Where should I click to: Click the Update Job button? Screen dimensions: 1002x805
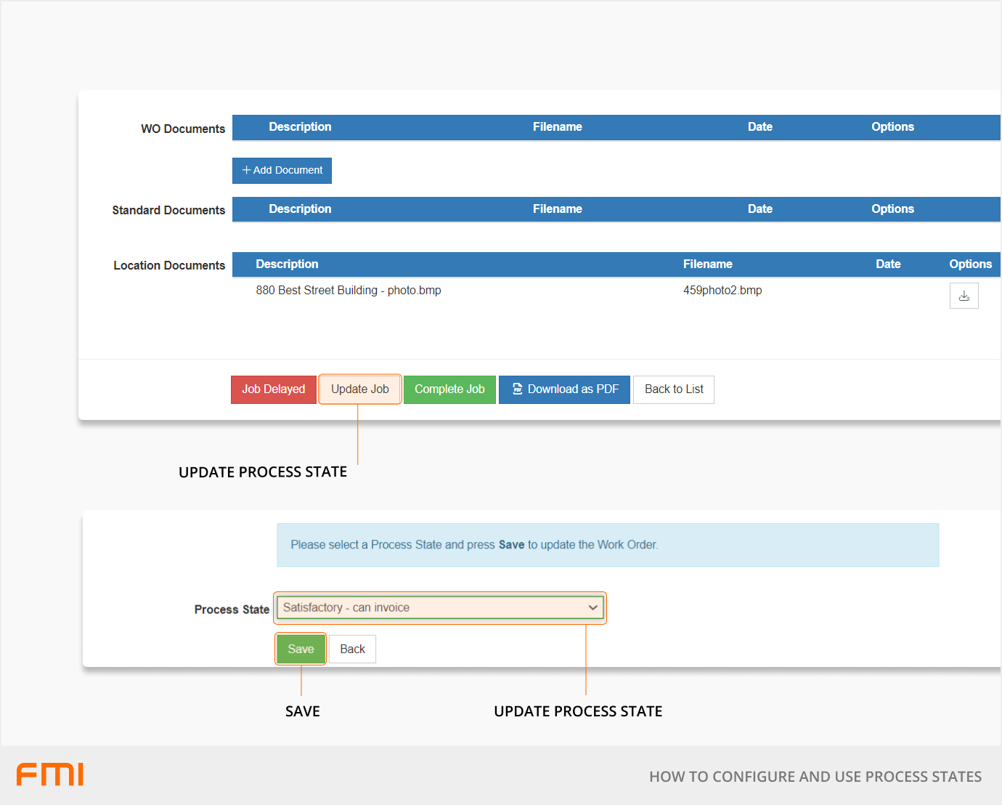[359, 389]
